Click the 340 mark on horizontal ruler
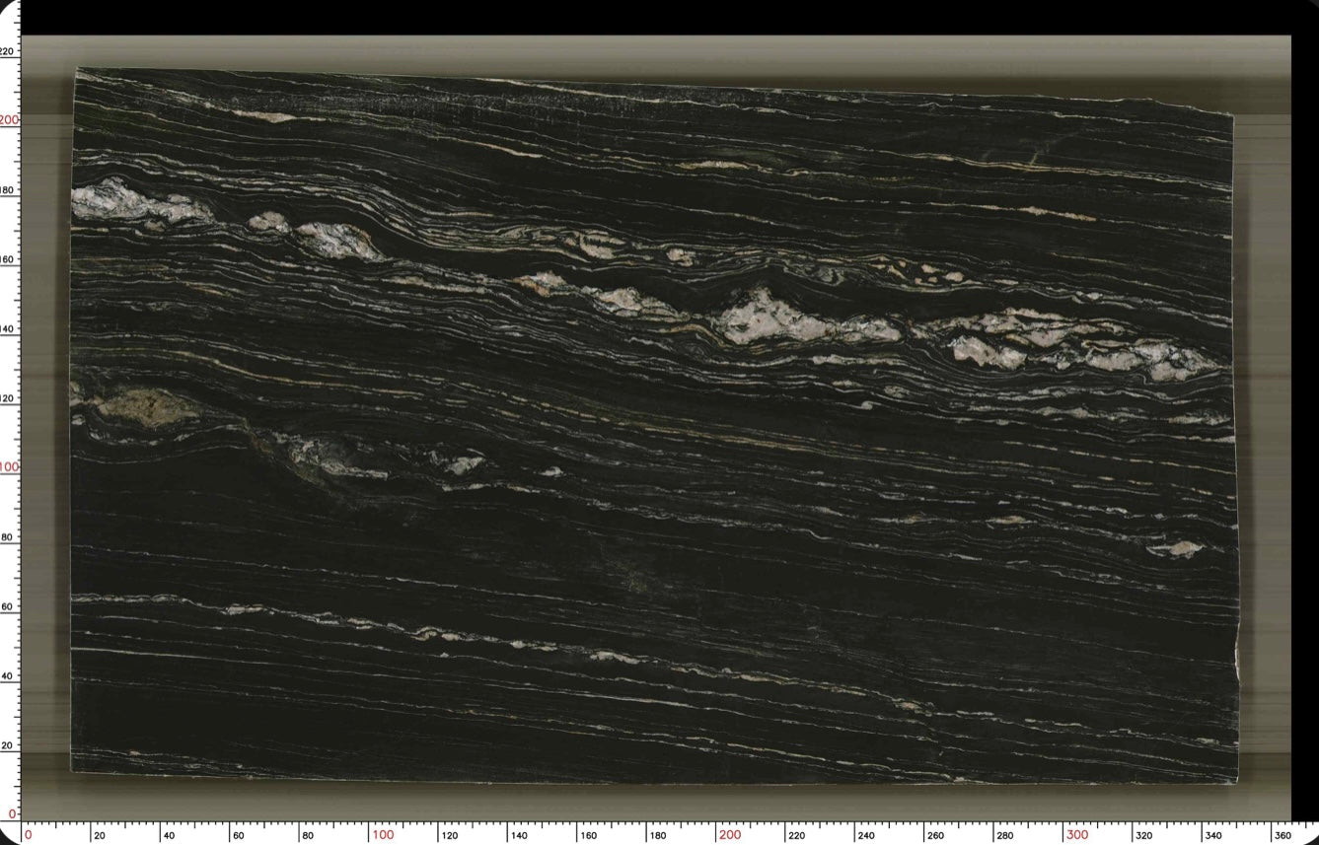 coord(1213,836)
